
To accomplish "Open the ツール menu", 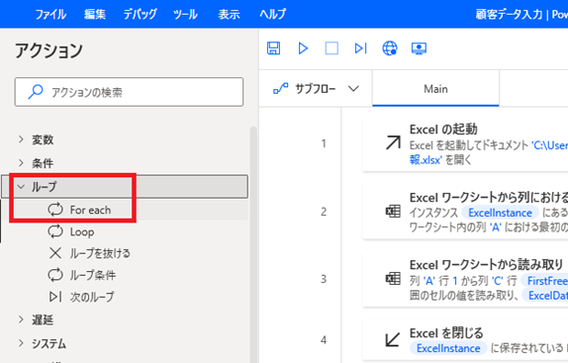I will (x=185, y=14).
